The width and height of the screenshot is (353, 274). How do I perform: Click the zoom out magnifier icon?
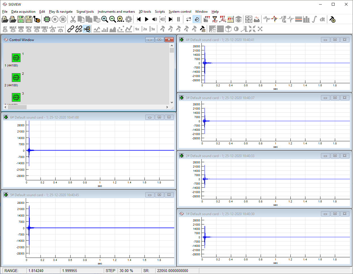(112, 19)
